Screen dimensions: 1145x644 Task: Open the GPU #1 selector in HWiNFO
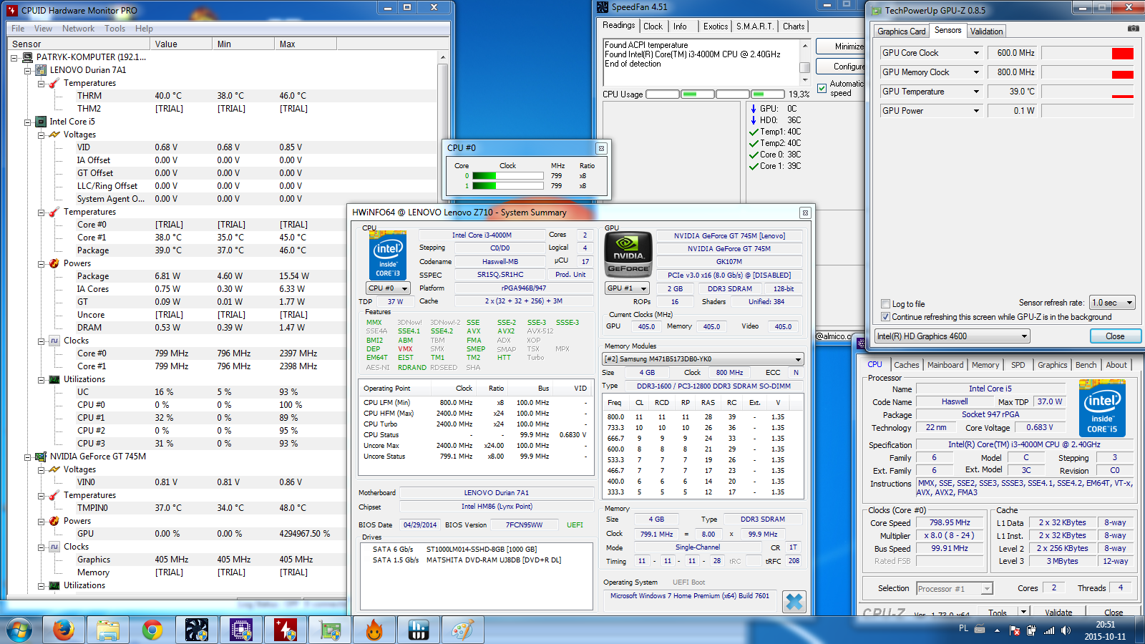(628, 288)
